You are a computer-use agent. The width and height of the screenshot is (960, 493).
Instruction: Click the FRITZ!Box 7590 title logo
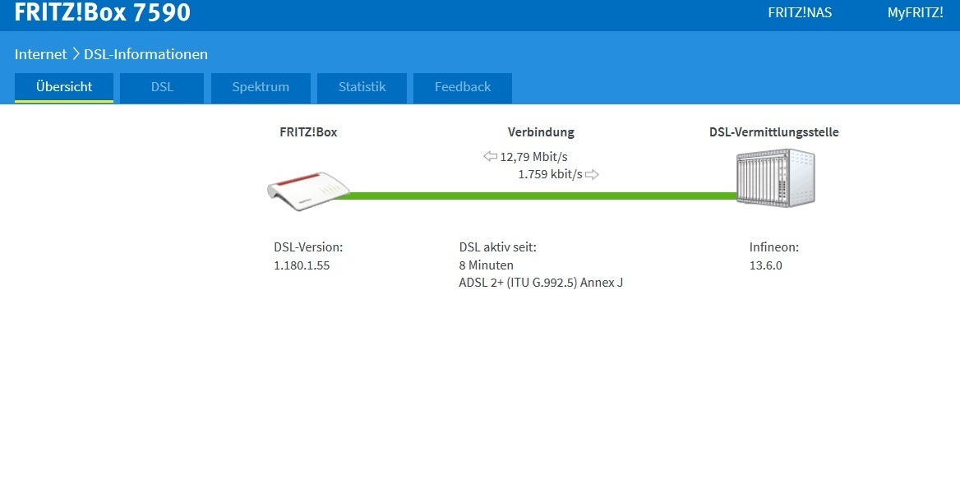(102, 12)
